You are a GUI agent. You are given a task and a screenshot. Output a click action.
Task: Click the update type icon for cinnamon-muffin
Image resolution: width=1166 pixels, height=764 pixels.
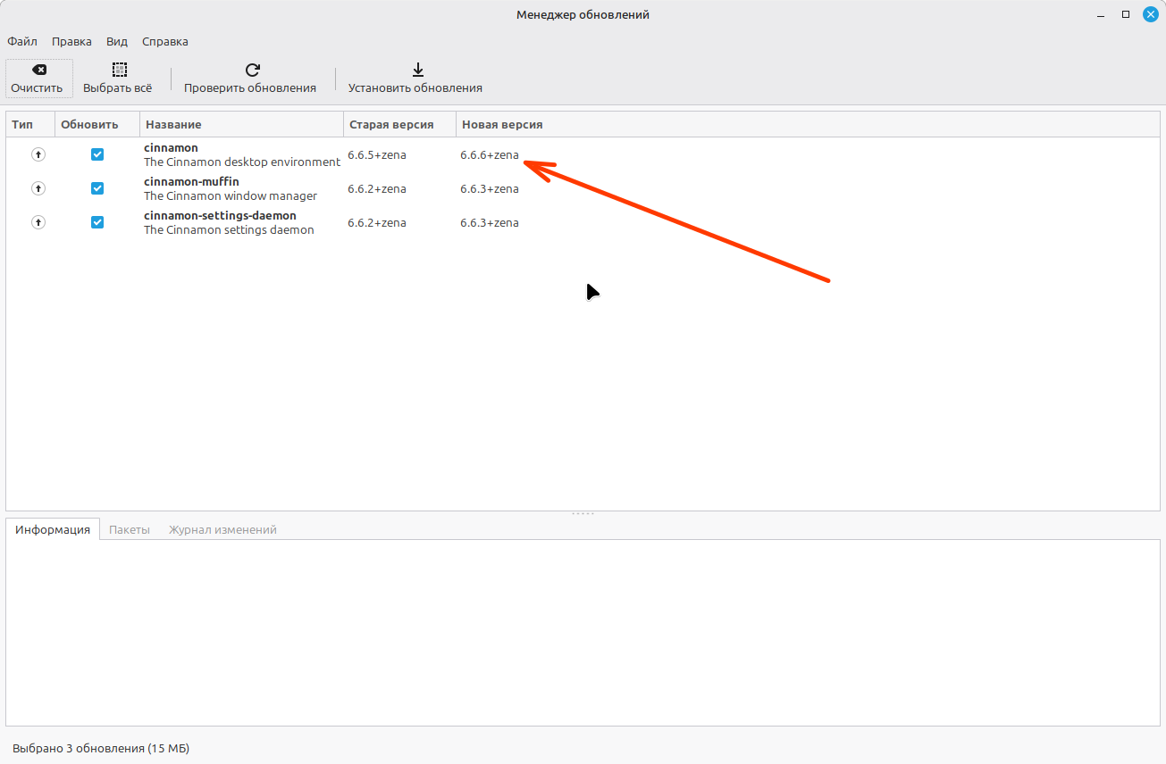click(x=38, y=188)
